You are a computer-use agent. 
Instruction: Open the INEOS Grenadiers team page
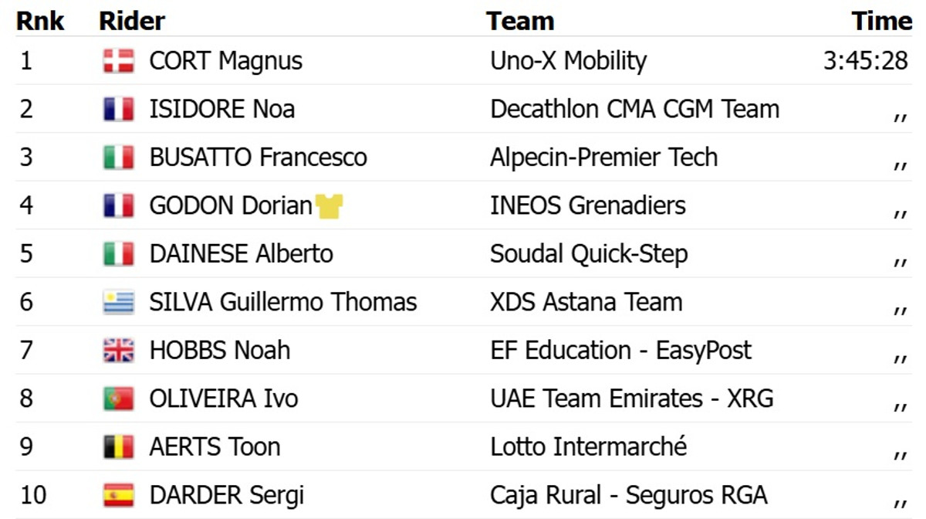coord(587,206)
